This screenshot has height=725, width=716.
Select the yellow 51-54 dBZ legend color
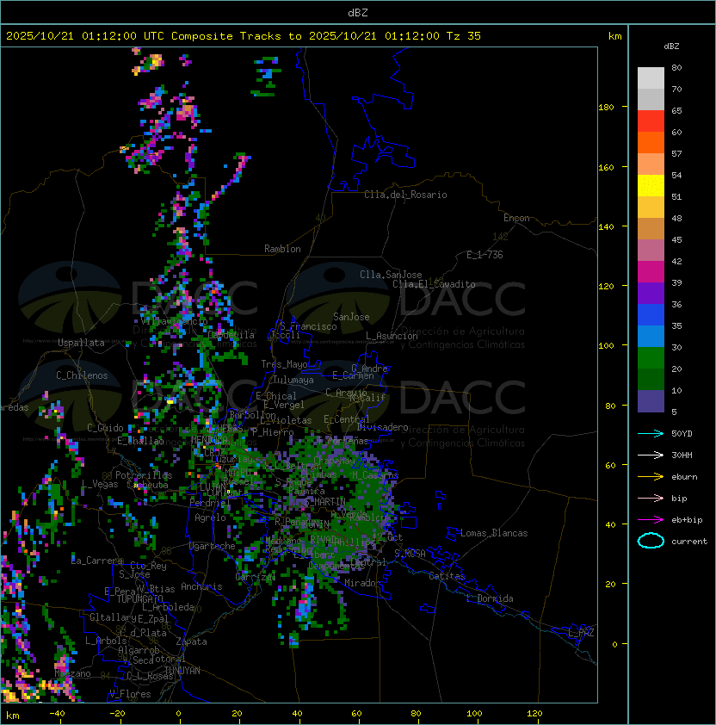click(x=651, y=186)
